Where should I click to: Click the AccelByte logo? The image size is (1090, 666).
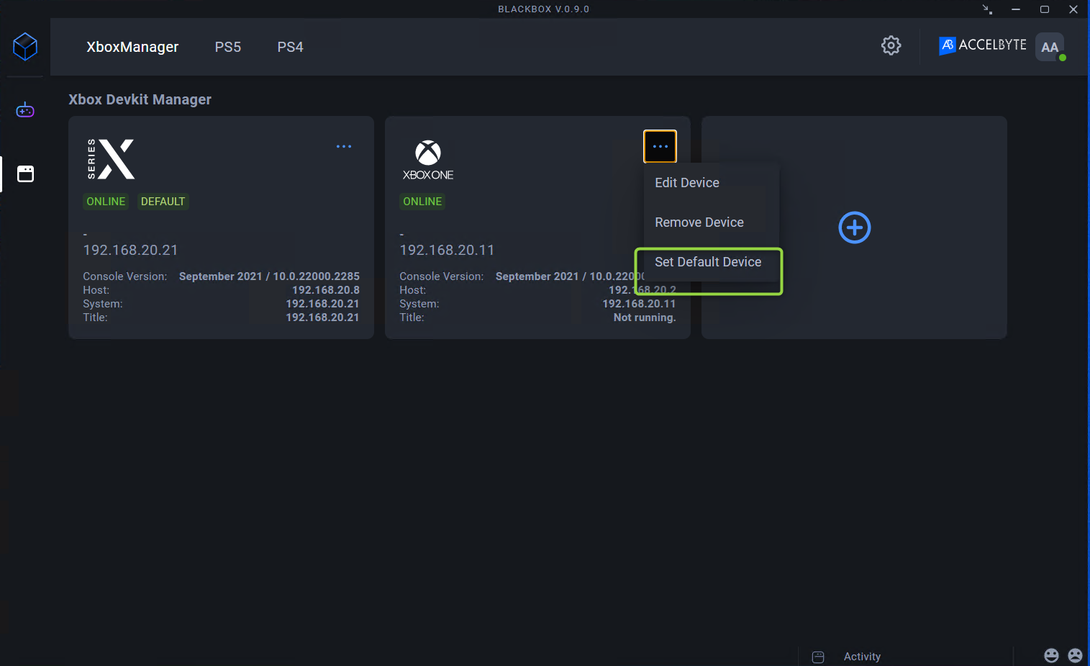(x=983, y=45)
